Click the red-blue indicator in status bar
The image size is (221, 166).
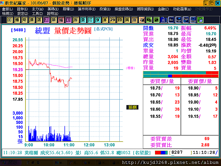coord(161,153)
